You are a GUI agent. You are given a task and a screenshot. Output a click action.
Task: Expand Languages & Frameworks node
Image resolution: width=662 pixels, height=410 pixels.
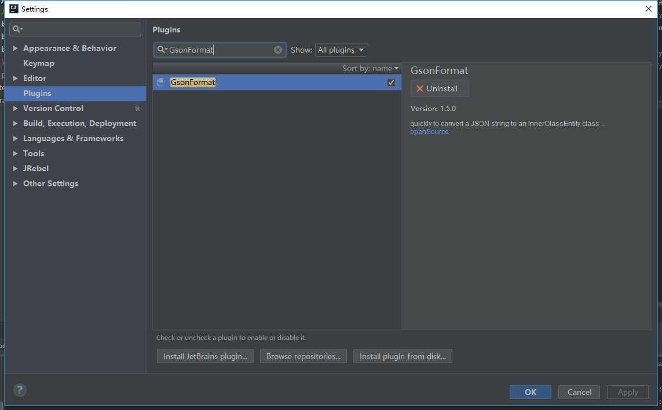pos(15,138)
